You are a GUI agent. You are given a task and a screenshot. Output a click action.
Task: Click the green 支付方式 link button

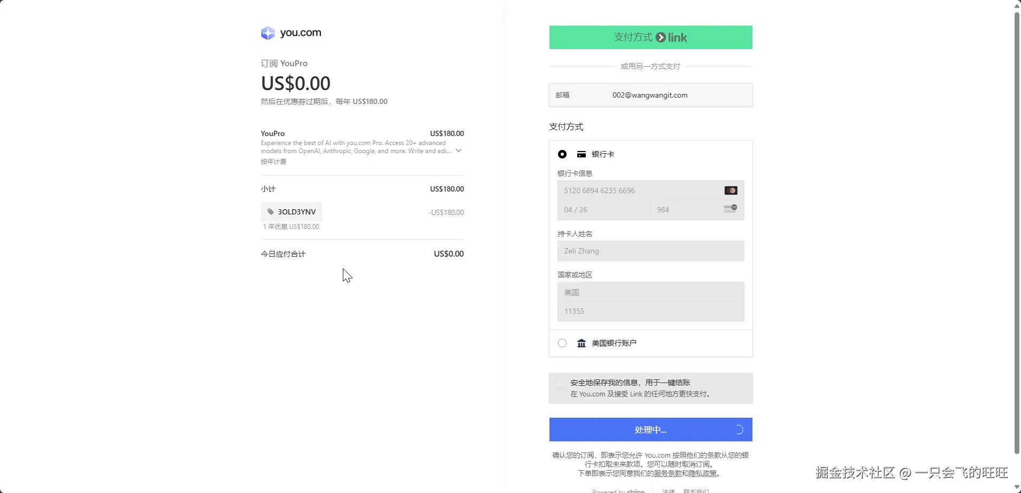tap(650, 37)
